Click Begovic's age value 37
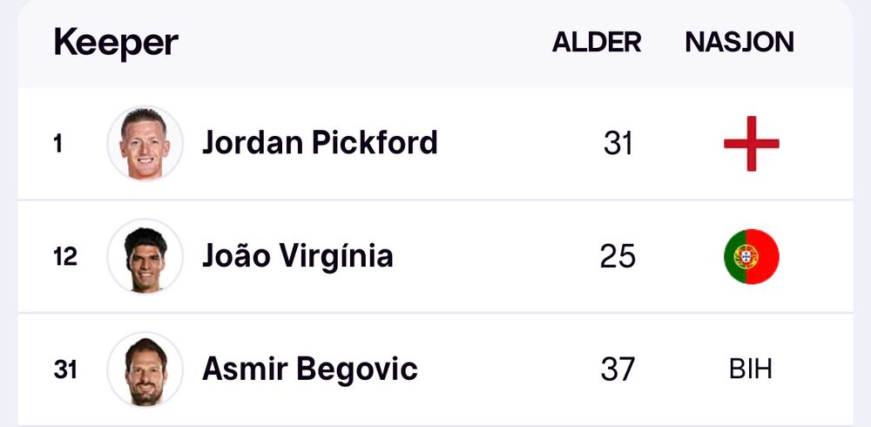 click(618, 369)
